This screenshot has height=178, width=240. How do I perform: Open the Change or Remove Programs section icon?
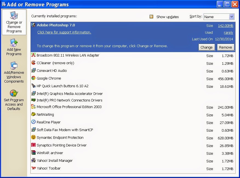(x=14, y=15)
